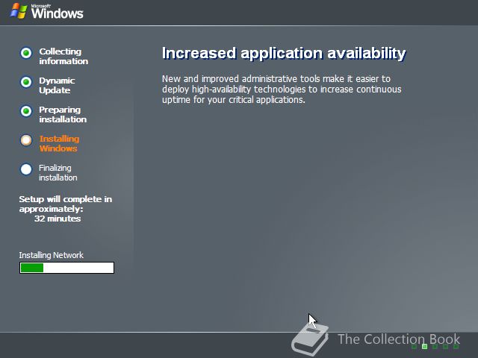
Task: Click the orange 'Installing Windows' label
Action: coord(59,143)
